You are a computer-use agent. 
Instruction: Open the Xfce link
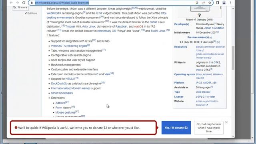click(164, 13)
